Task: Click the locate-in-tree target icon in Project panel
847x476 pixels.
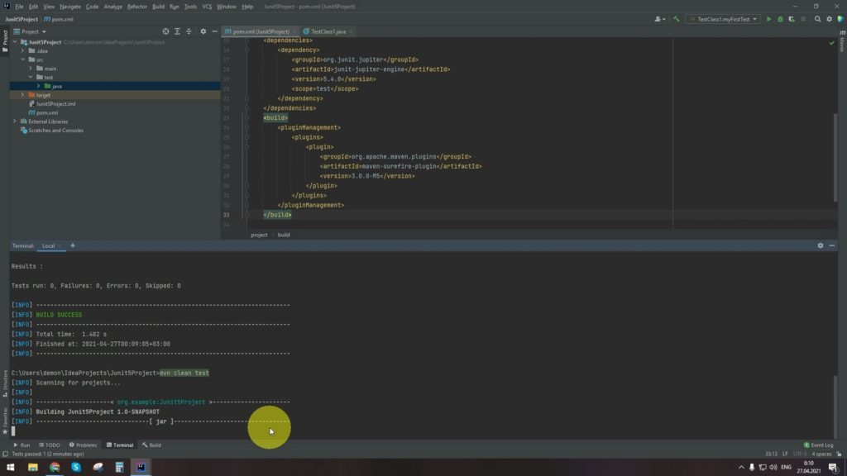Action: (165, 32)
